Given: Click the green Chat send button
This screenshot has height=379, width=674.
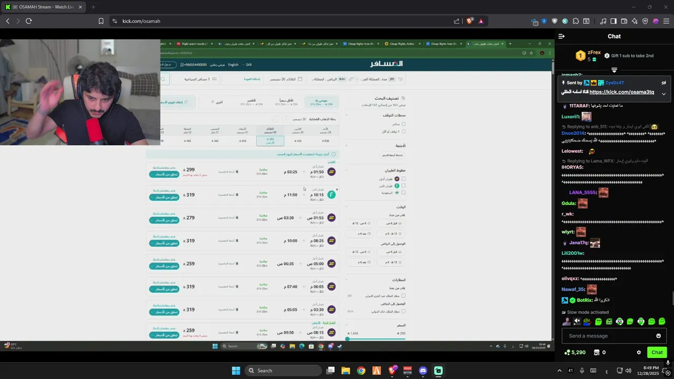Looking at the screenshot, I should point(657,353).
